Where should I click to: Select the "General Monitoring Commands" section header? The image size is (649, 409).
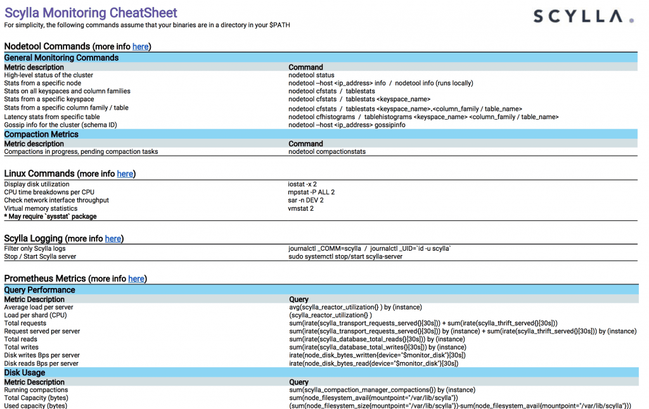60,58
